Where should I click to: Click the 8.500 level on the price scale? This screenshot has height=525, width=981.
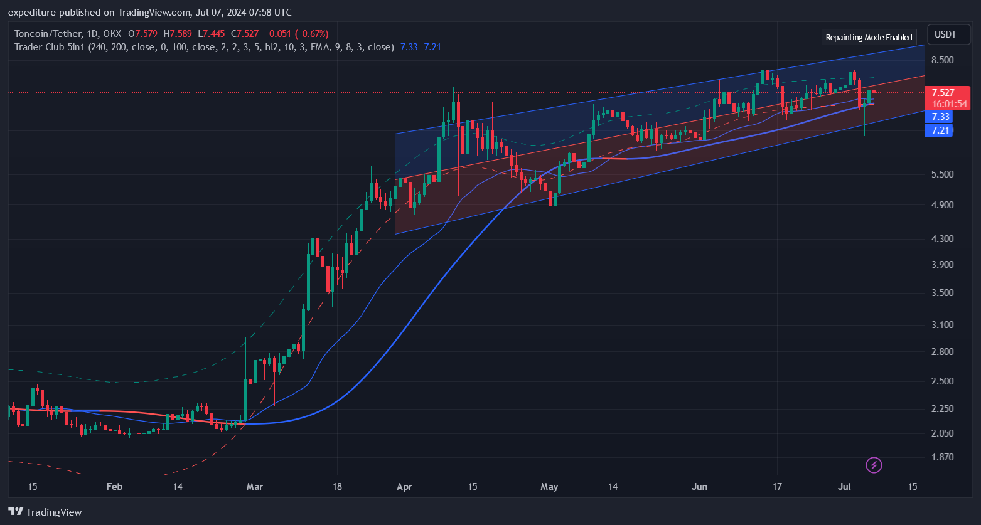[x=941, y=60]
